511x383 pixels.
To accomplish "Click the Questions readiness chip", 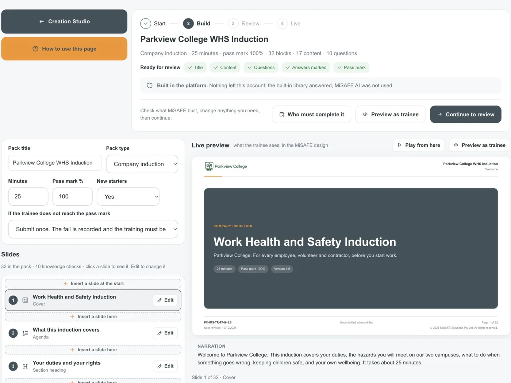I will pyautogui.click(x=261, y=67).
